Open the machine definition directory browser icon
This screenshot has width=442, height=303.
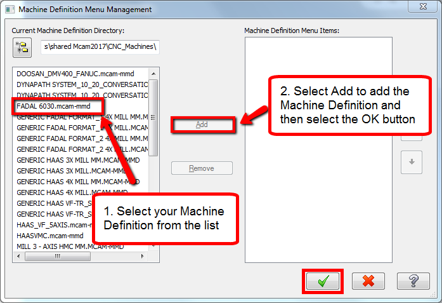click(x=22, y=48)
